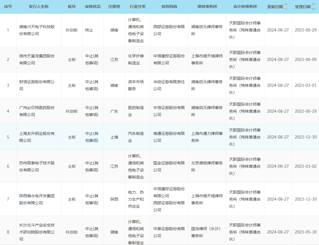Open 苏州高泰电子技术股份有限公司 entry
This screenshot has height=245, width=319.
pos(37,166)
